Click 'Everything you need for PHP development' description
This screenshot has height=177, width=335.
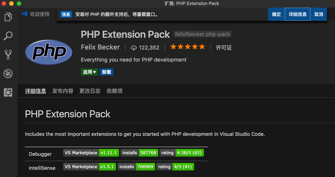click(x=134, y=60)
